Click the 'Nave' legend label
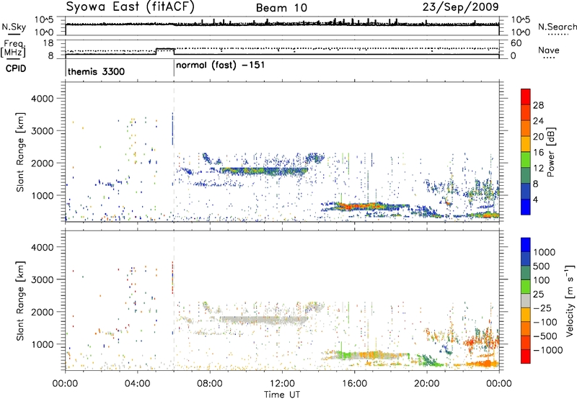 pyautogui.click(x=549, y=50)
